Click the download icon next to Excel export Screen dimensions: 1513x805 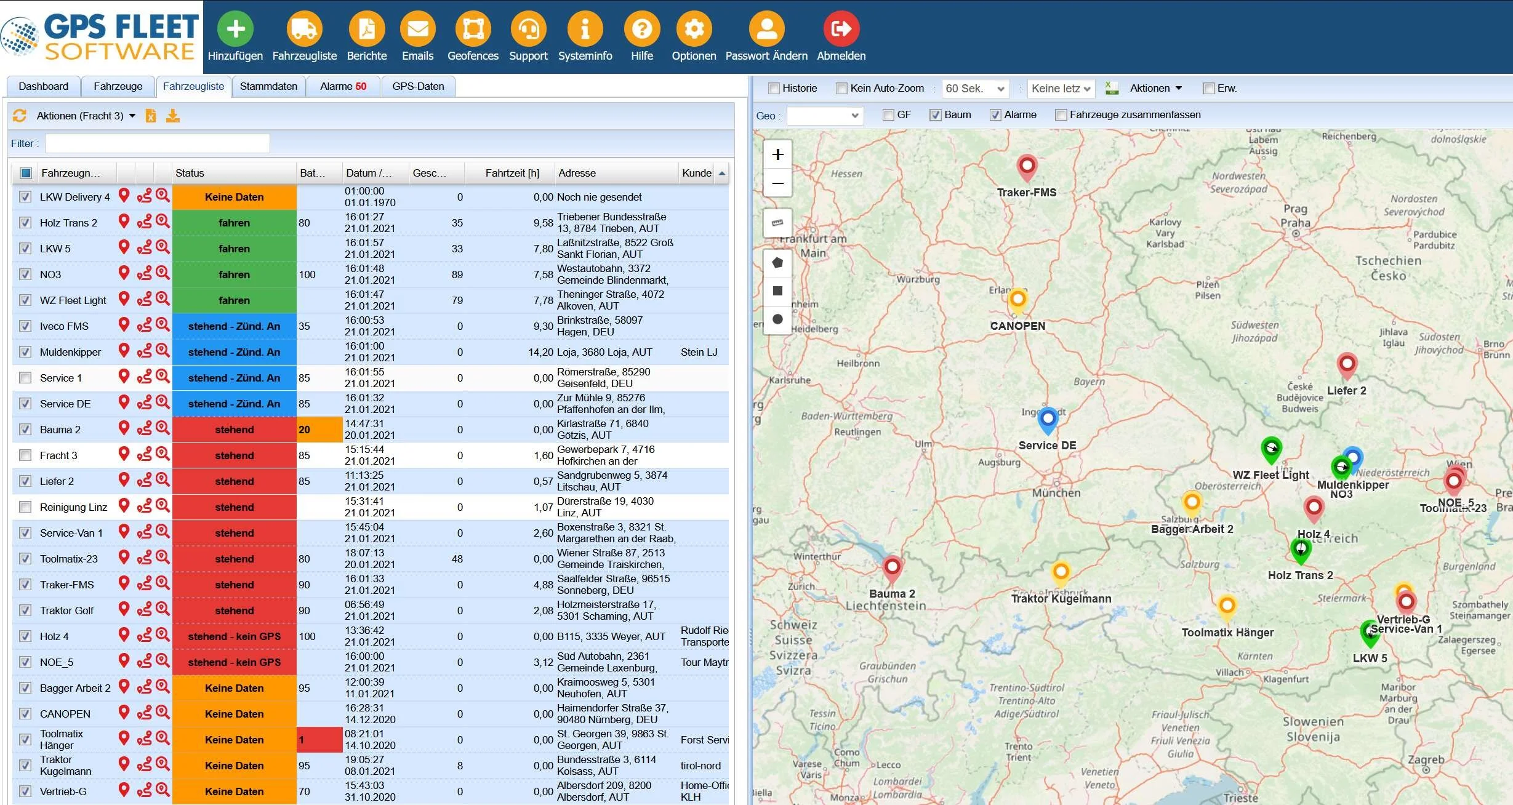173,115
